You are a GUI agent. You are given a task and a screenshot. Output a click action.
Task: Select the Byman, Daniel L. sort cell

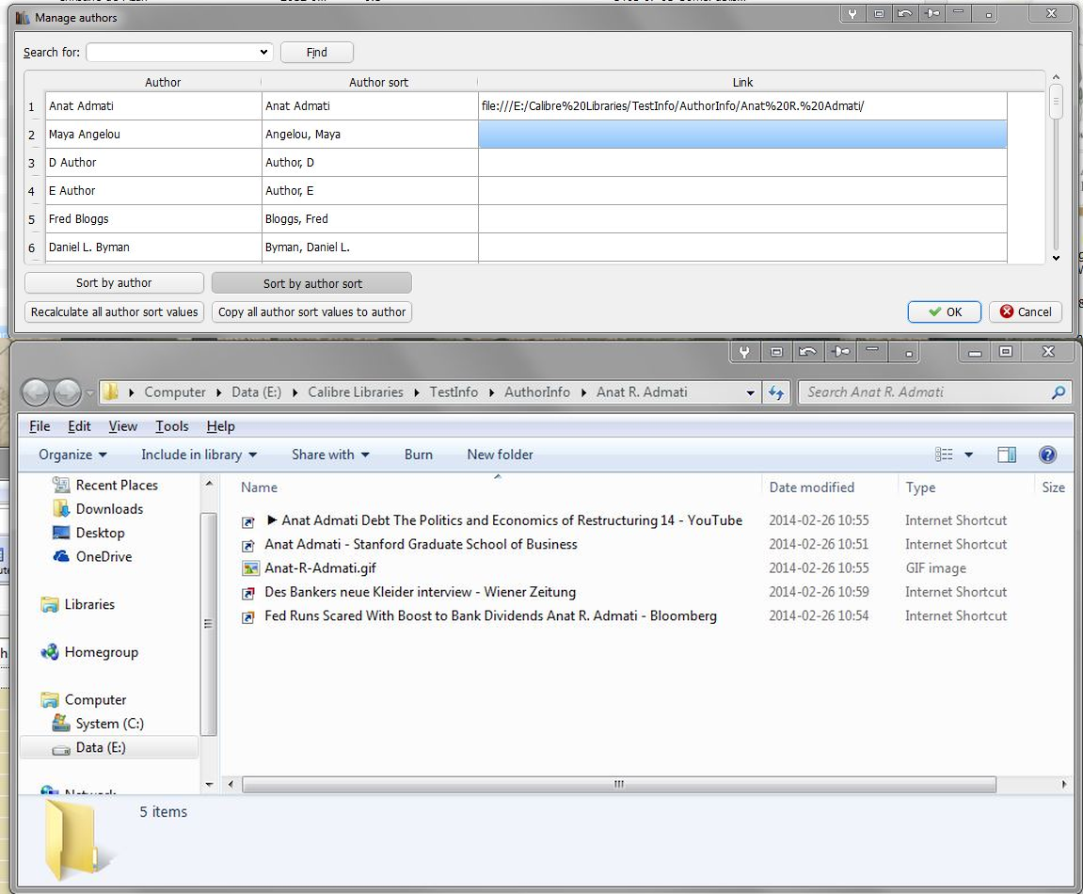(x=370, y=247)
